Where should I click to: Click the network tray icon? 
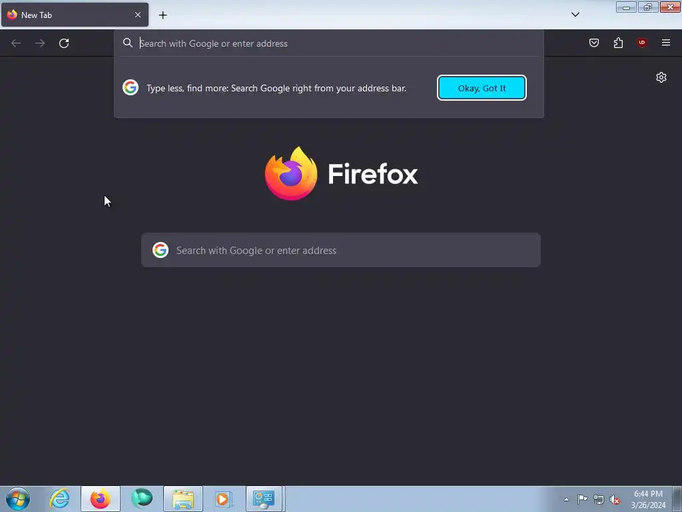click(599, 500)
